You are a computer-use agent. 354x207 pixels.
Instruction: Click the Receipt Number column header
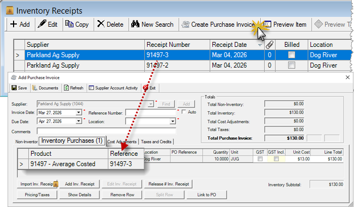(x=177, y=45)
